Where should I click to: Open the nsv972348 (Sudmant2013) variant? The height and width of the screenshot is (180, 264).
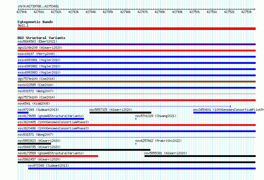48,166
